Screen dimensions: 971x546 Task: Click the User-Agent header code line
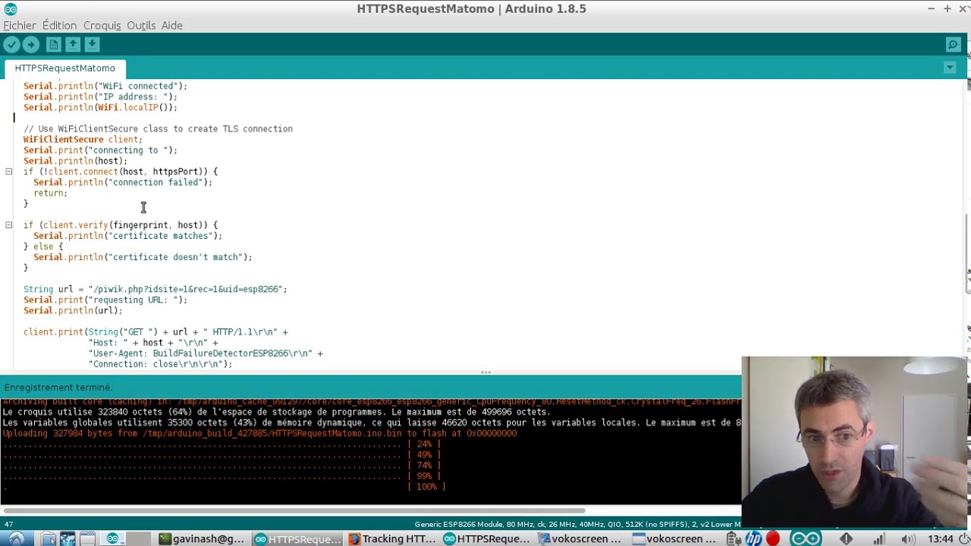tap(206, 353)
